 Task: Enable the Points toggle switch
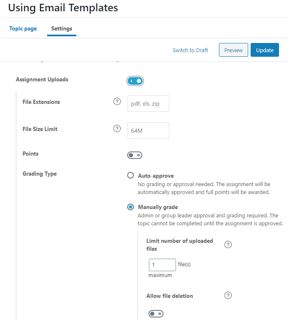click(x=135, y=155)
